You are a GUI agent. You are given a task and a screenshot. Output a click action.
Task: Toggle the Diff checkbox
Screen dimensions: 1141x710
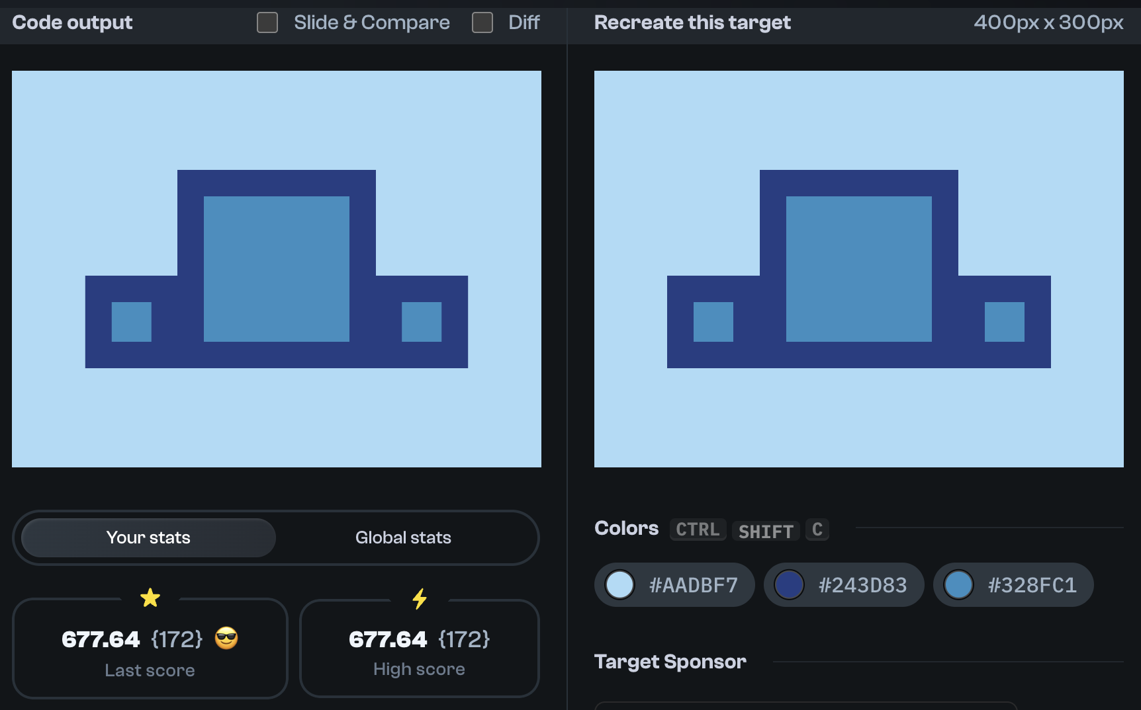pyautogui.click(x=481, y=22)
